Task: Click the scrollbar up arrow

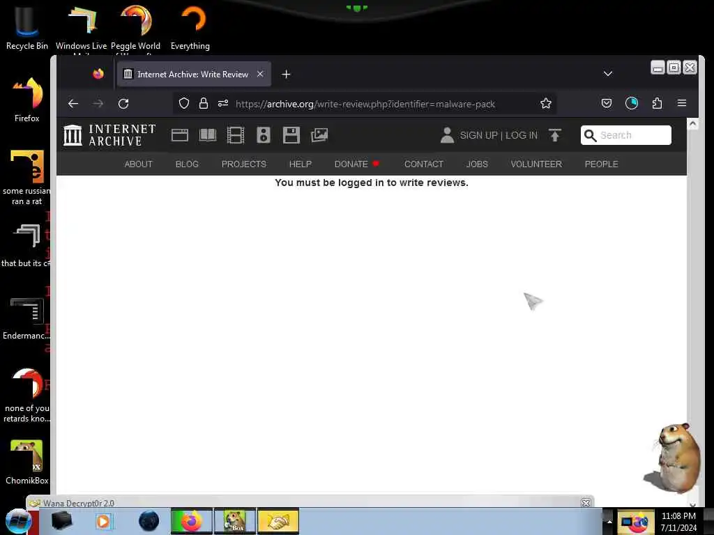Action: click(692, 124)
